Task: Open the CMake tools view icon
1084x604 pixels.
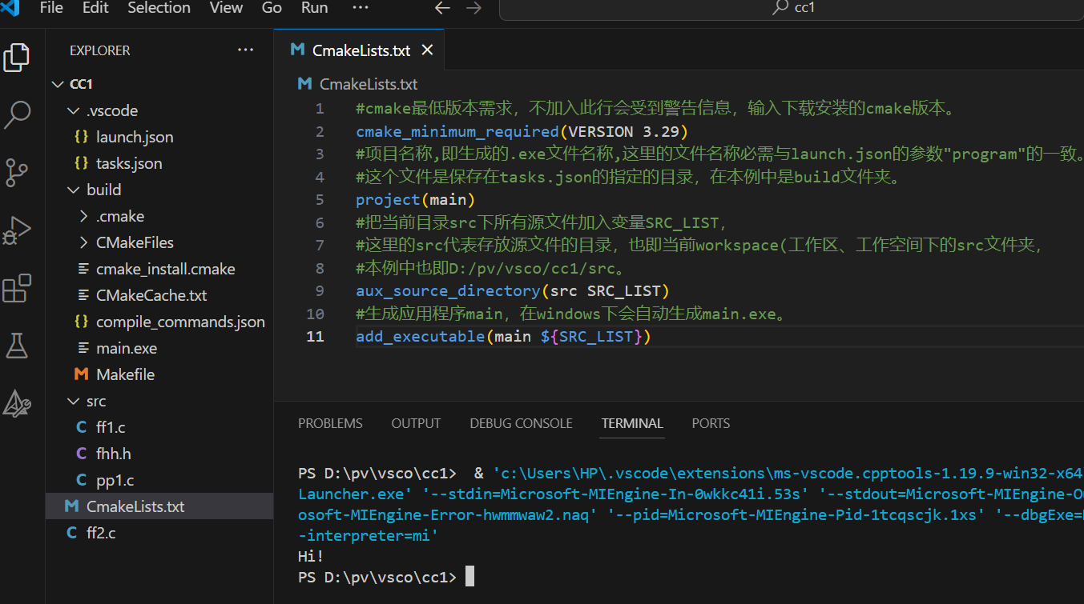Action: click(17, 403)
